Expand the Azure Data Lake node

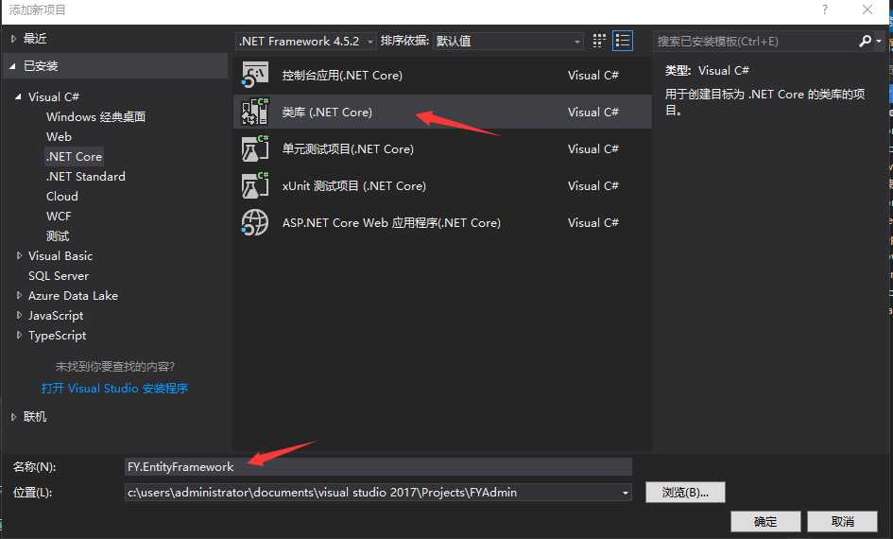coord(19,295)
